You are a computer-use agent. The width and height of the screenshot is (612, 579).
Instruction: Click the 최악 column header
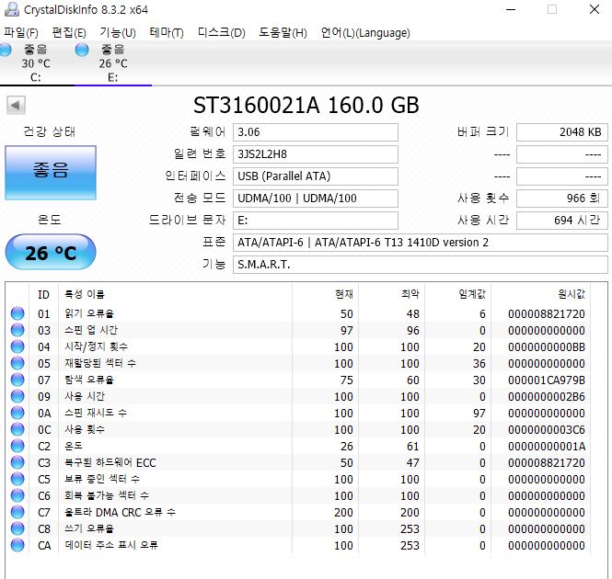(x=391, y=294)
